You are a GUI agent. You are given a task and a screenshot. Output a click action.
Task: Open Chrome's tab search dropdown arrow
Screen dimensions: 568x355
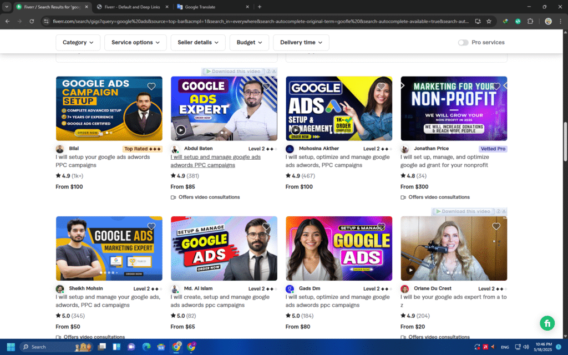[7, 7]
